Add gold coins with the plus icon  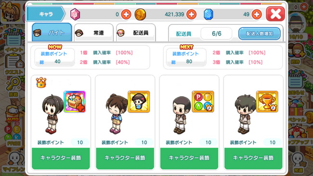click(191, 14)
